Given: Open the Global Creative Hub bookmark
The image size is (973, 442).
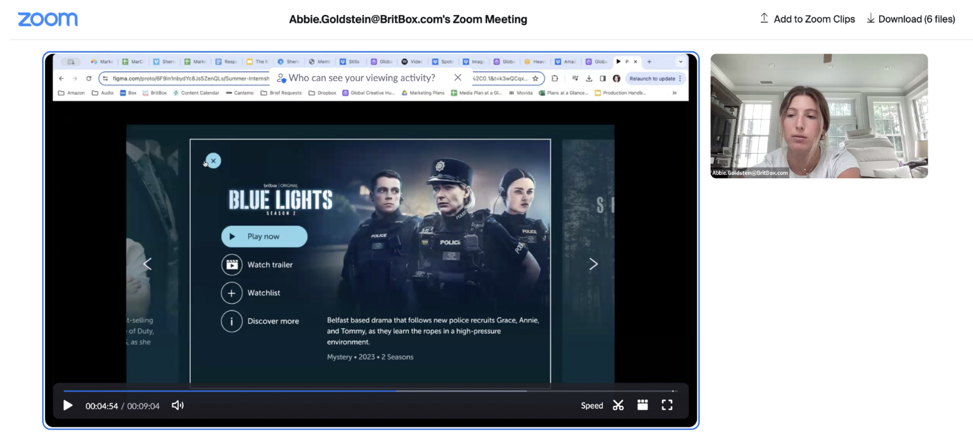Looking at the screenshot, I should (x=368, y=93).
